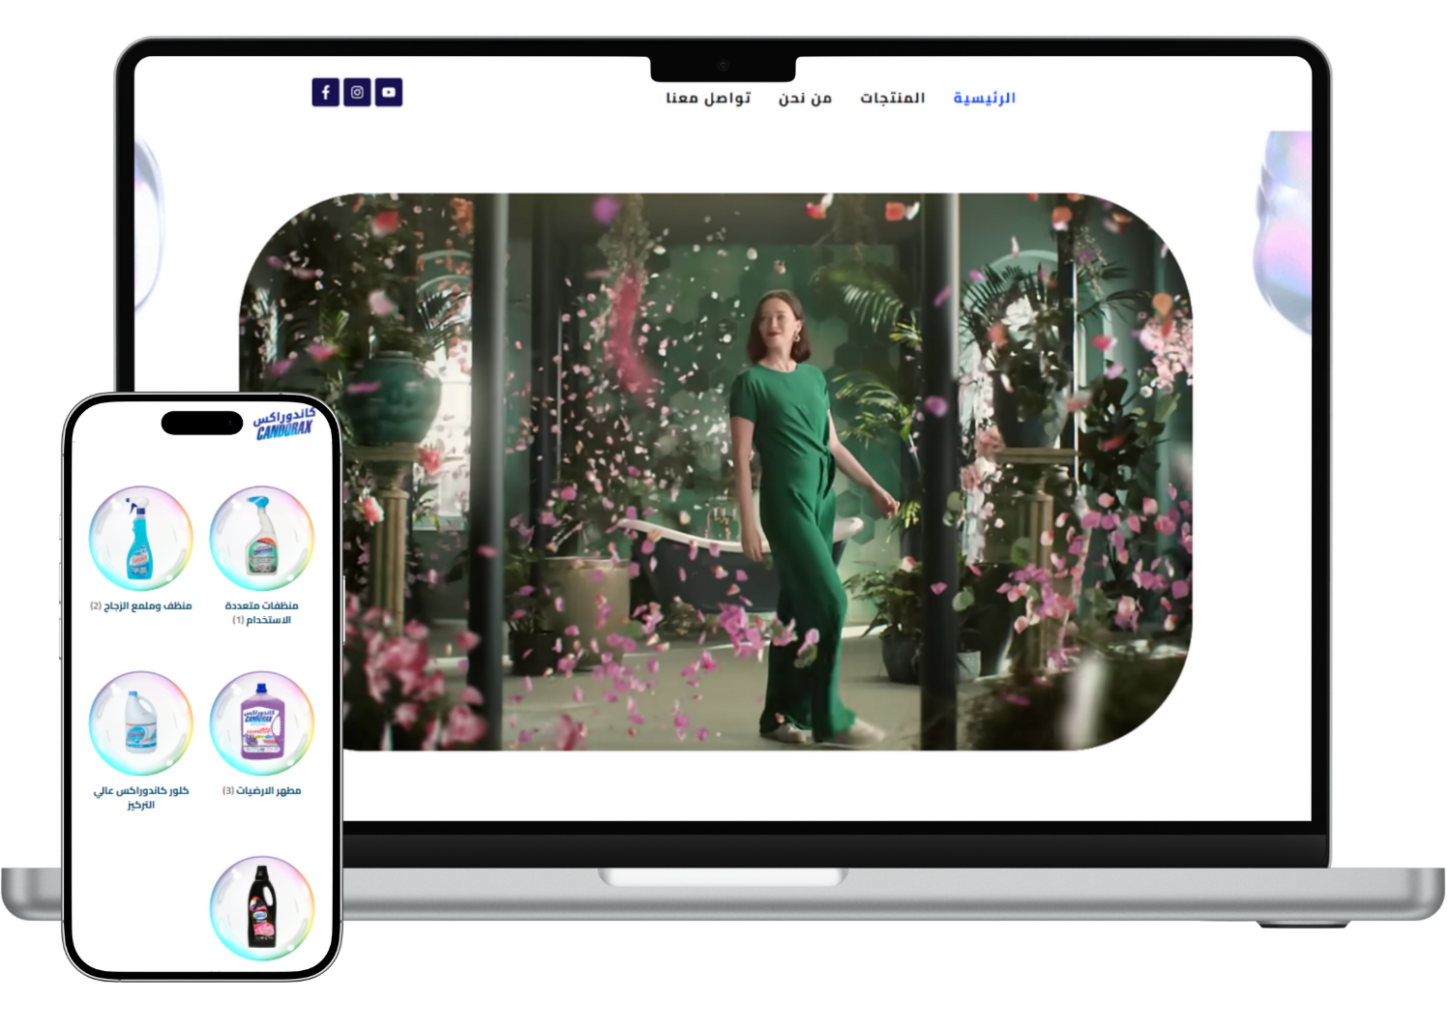The height and width of the screenshot is (1032, 1451).
Task: Select the blue glass cleaner spray bubble
Action: point(141,538)
